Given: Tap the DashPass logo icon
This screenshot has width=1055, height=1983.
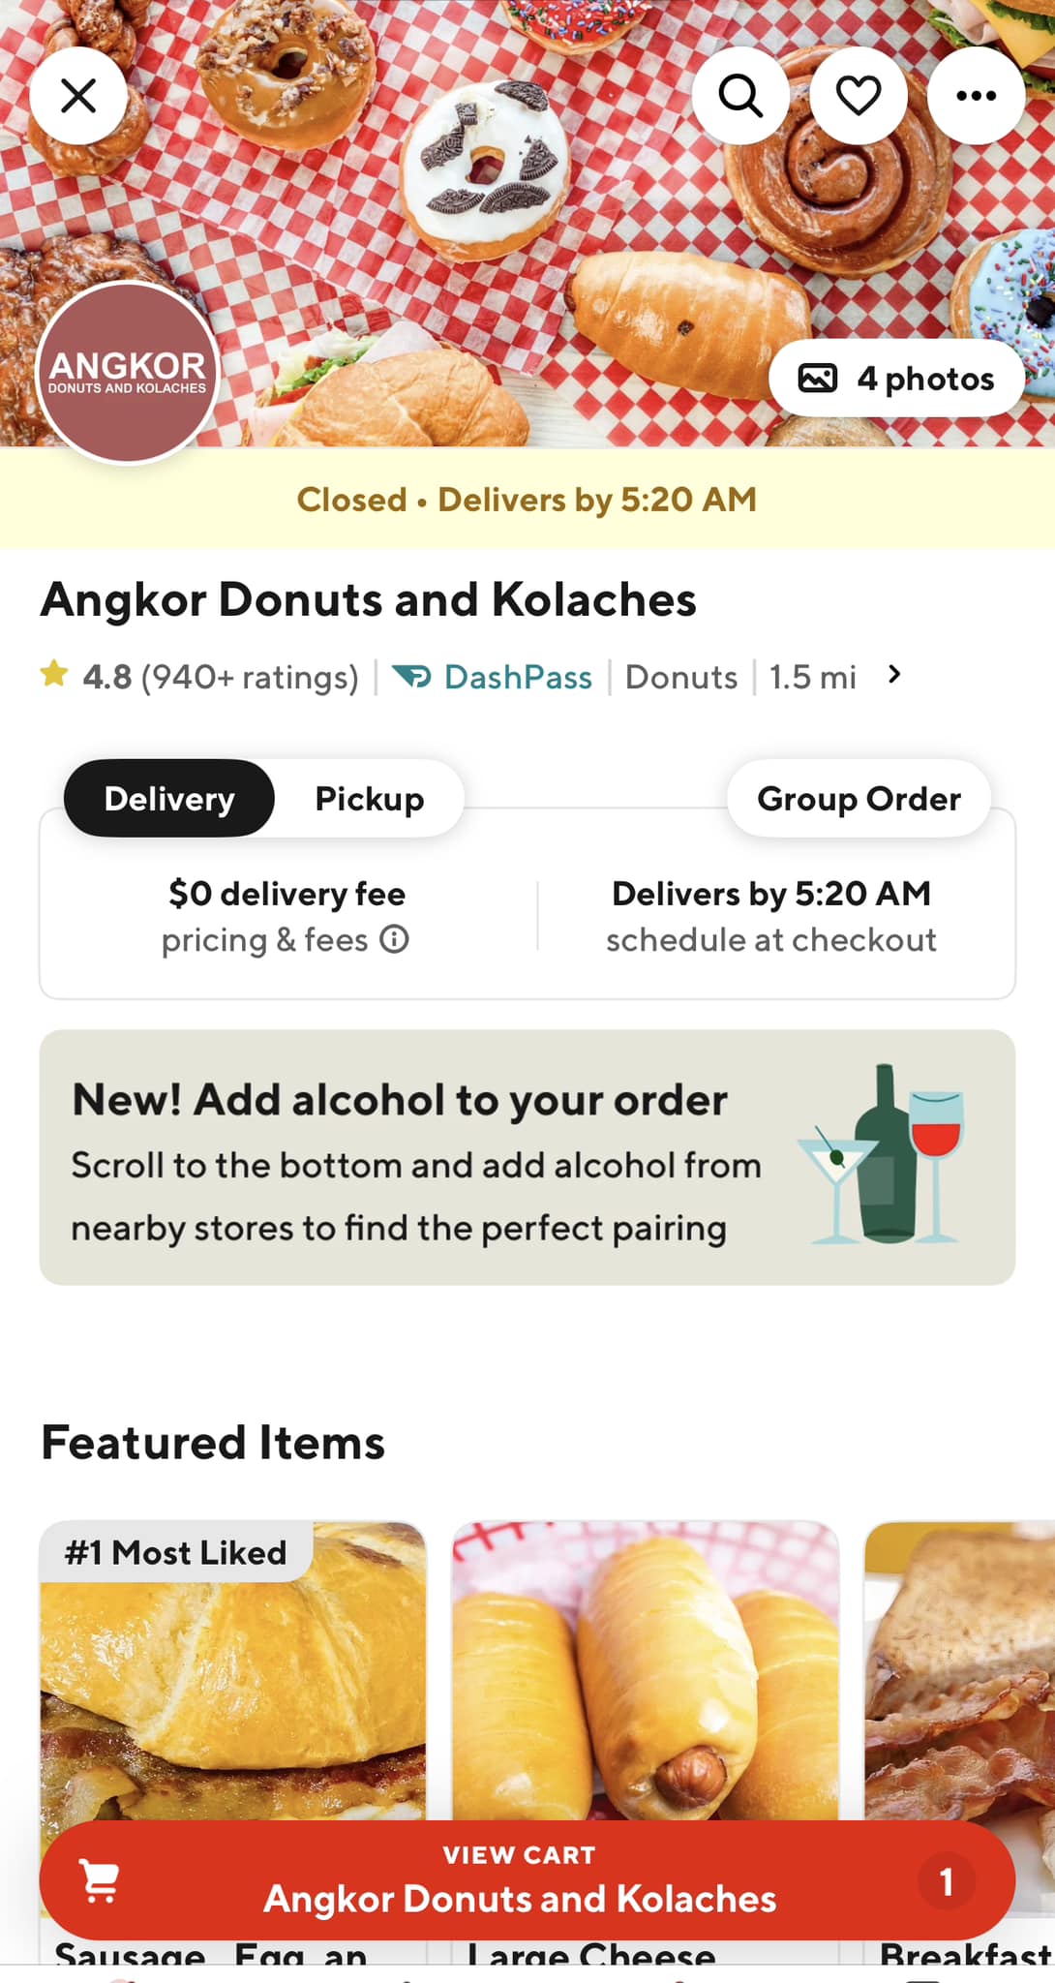Looking at the screenshot, I should tap(412, 676).
